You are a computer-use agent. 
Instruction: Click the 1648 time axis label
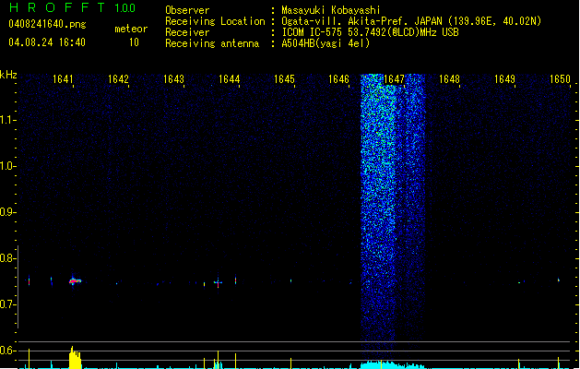click(x=449, y=79)
